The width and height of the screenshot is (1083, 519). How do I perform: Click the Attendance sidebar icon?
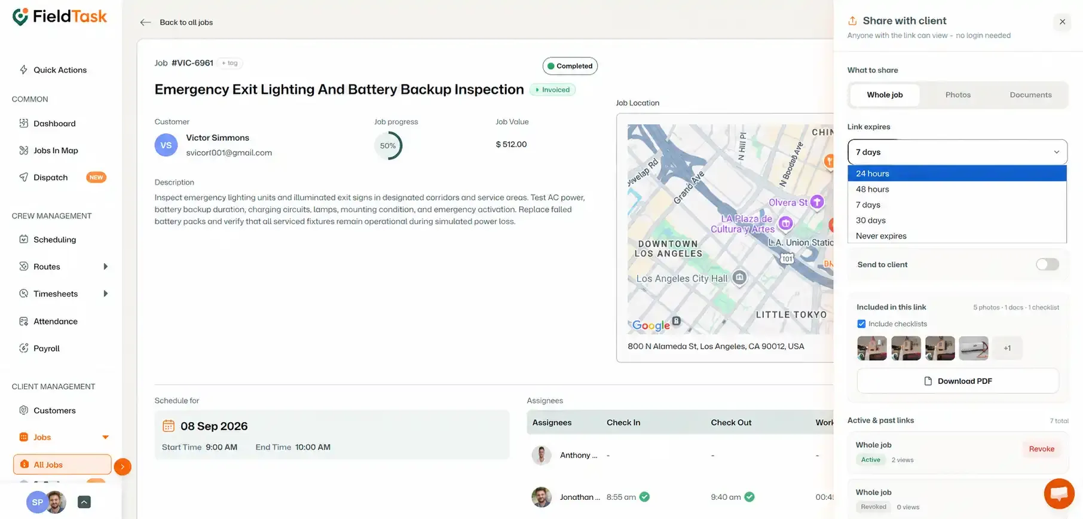(24, 321)
